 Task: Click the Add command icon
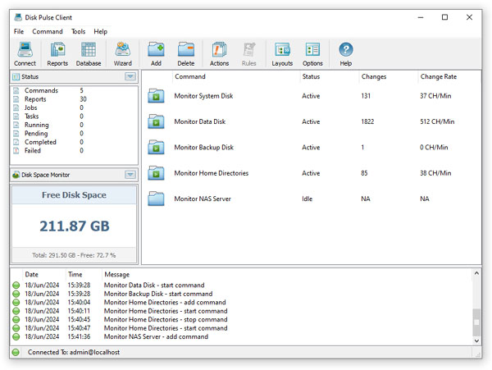coord(156,50)
